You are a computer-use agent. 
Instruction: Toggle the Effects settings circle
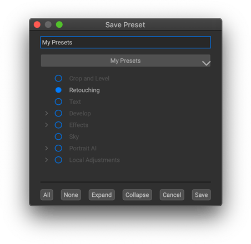click(x=58, y=125)
